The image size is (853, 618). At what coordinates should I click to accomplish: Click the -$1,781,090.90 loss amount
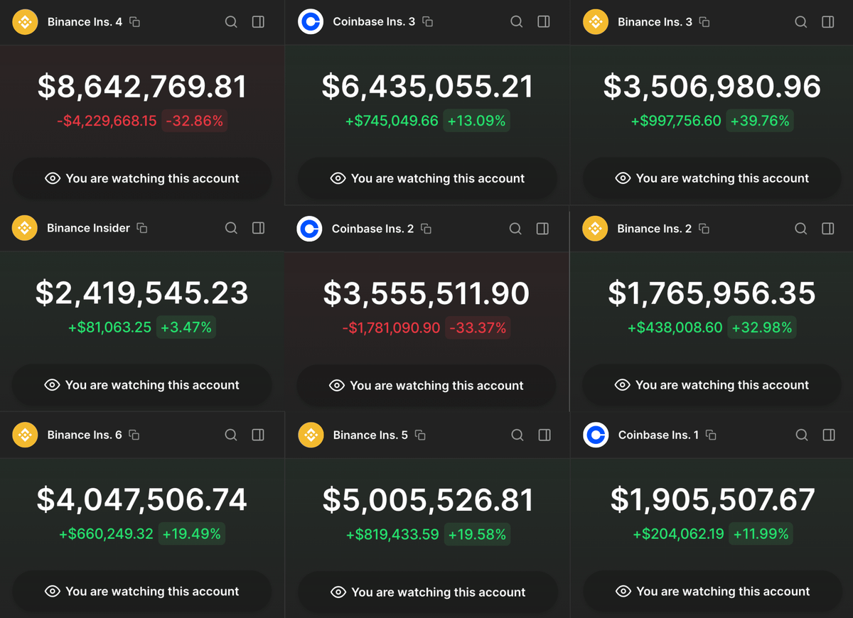391,327
